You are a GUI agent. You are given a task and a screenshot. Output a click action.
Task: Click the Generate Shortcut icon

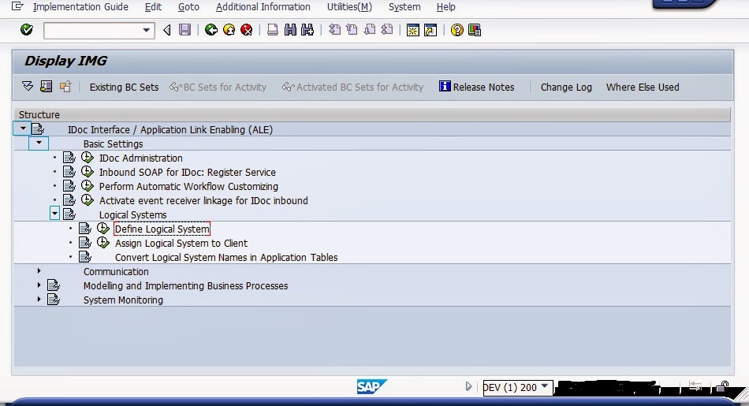430,30
